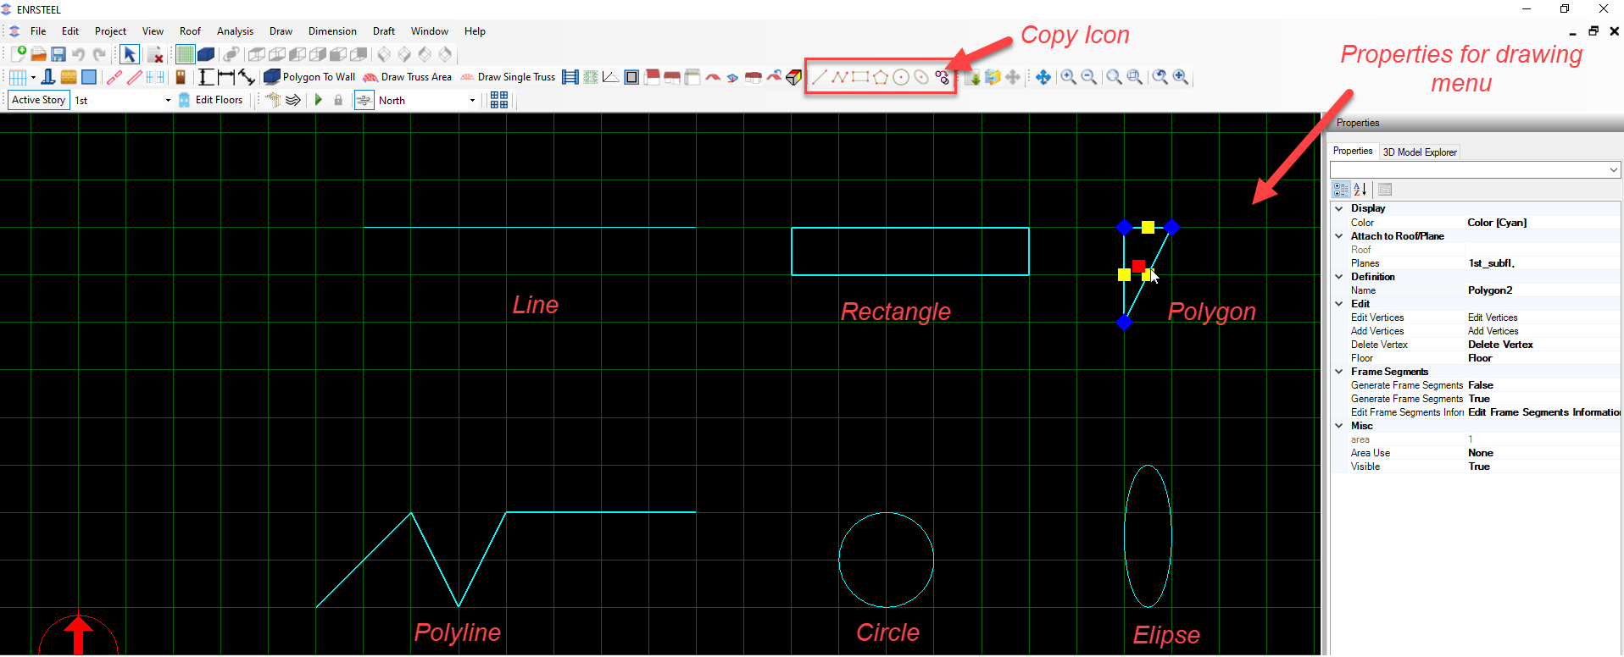1624x657 pixels.
Task: Pick the Draw Polygon tool
Action: pyautogui.click(x=881, y=77)
